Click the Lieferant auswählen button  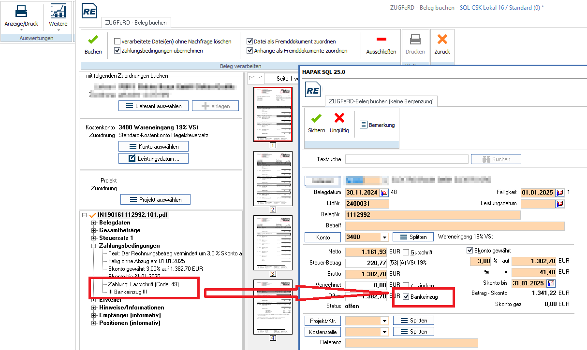tap(153, 106)
